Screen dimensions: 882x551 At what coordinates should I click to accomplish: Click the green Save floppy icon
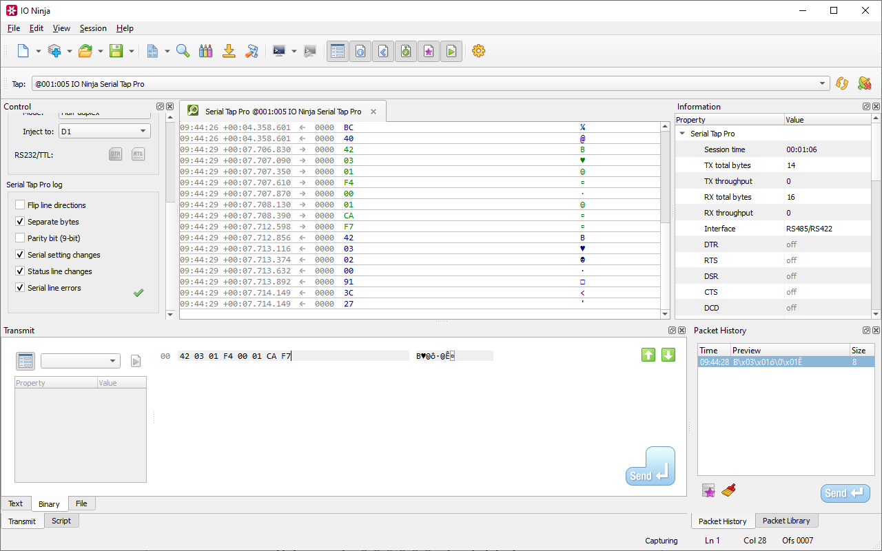(x=116, y=51)
